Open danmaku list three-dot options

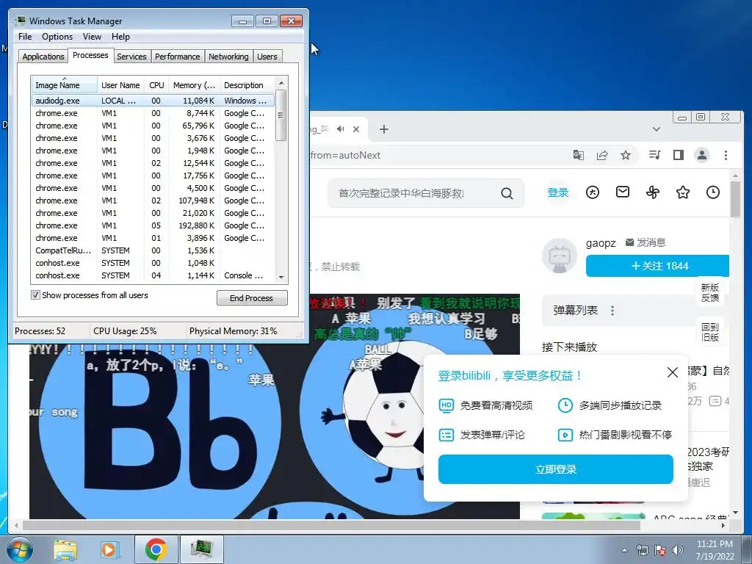coord(612,311)
